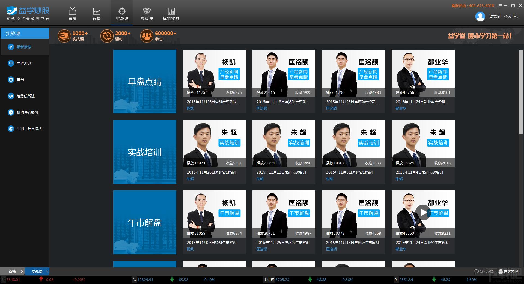Click author link 都业华 under 早盘点睛 card
The height and width of the screenshot is (284, 524).
[x=401, y=108]
